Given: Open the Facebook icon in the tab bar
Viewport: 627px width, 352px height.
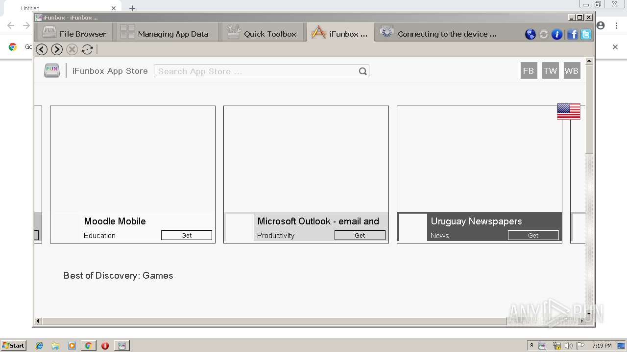Looking at the screenshot, I should (573, 34).
